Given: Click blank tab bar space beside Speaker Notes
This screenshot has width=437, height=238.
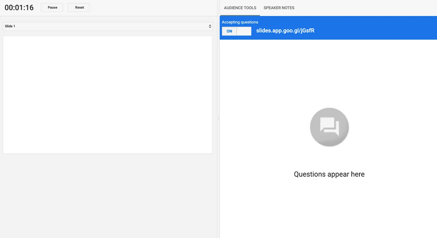Looking at the screenshot, I should pyautogui.click(x=366, y=8).
